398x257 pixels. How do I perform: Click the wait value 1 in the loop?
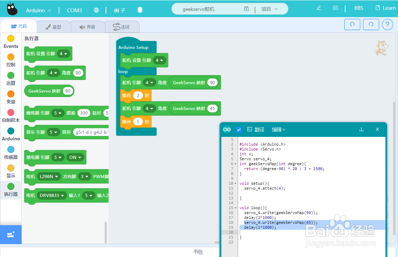point(138,122)
